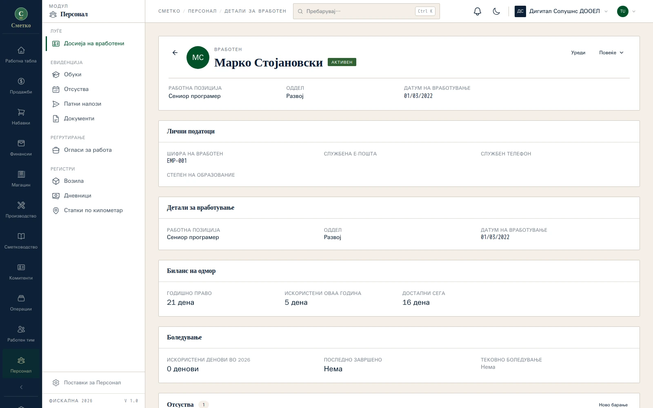Click the 16 дена available balance
The width and height of the screenshot is (653, 408).
(x=416, y=302)
